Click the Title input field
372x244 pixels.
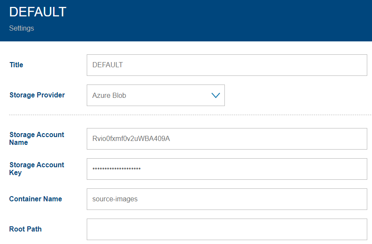[227, 65]
